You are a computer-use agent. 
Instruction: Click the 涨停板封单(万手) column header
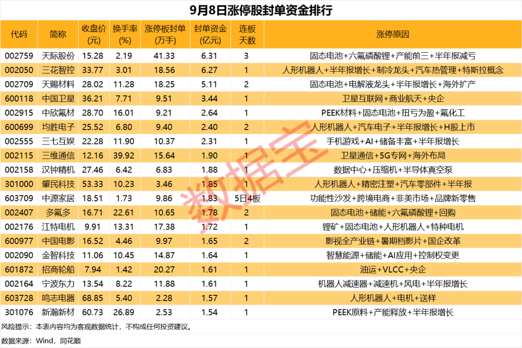coord(165,34)
